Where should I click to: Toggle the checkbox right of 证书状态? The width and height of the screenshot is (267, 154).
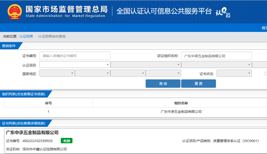[x=265, y=73]
